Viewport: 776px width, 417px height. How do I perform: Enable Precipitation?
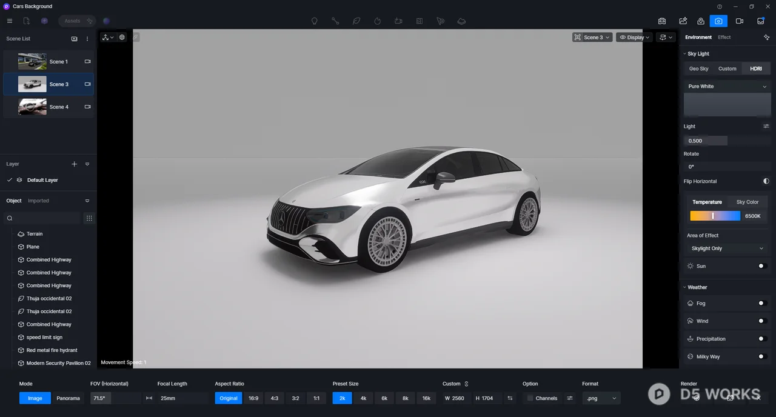763,339
